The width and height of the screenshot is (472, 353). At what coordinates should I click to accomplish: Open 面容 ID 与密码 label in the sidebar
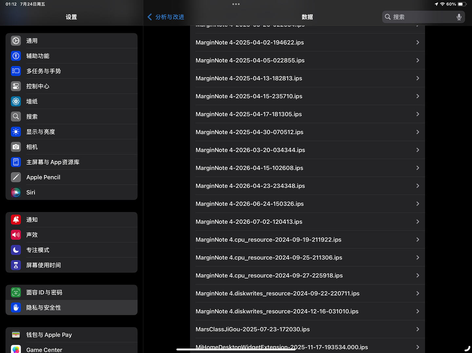[x=44, y=292]
